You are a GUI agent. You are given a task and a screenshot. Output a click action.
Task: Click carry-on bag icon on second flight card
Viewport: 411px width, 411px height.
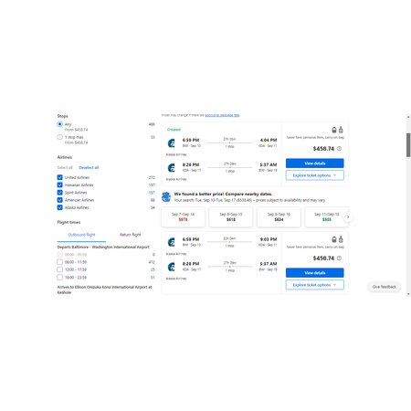pos(341,239)
